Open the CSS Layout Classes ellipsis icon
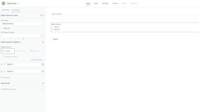The height and width of the screenshot is (112, 199). pos(42,35)
